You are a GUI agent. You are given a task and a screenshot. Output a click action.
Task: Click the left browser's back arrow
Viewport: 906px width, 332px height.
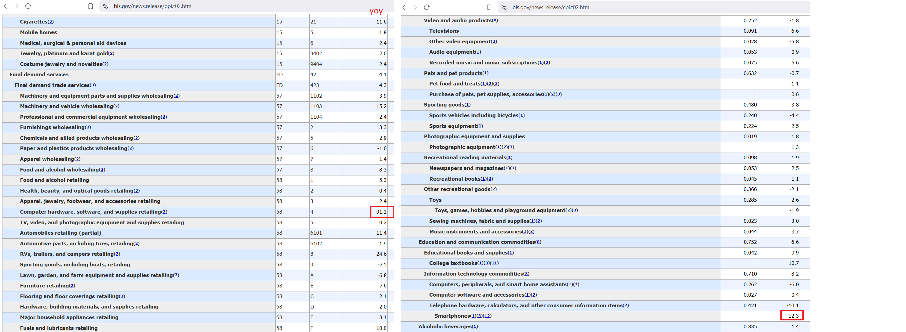pyautogui.click(x=6, y=6)
